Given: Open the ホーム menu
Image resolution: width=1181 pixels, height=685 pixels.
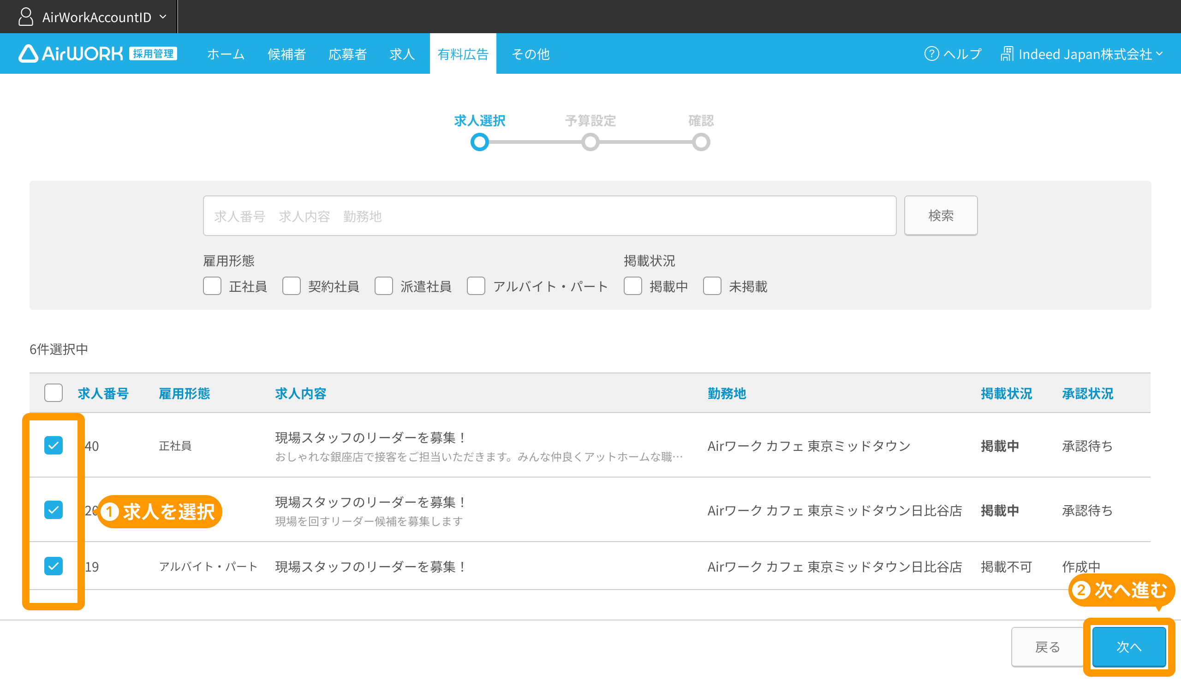Looking at the screenshot, I should (x=226, y=54).
